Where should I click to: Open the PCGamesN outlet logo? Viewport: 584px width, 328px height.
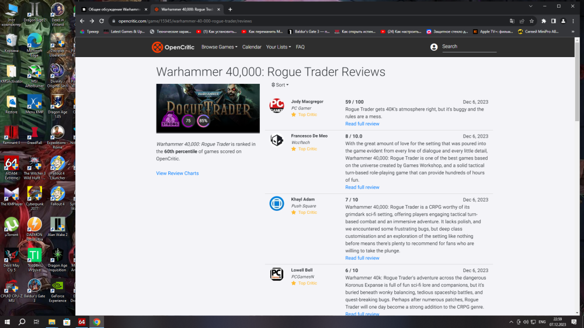[277, 274]
